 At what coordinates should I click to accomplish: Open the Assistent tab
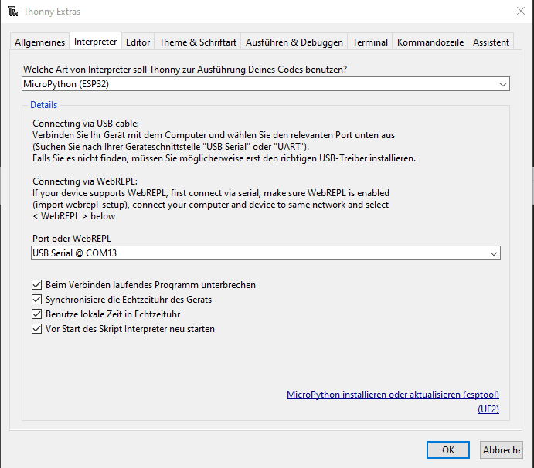point(491,42)
